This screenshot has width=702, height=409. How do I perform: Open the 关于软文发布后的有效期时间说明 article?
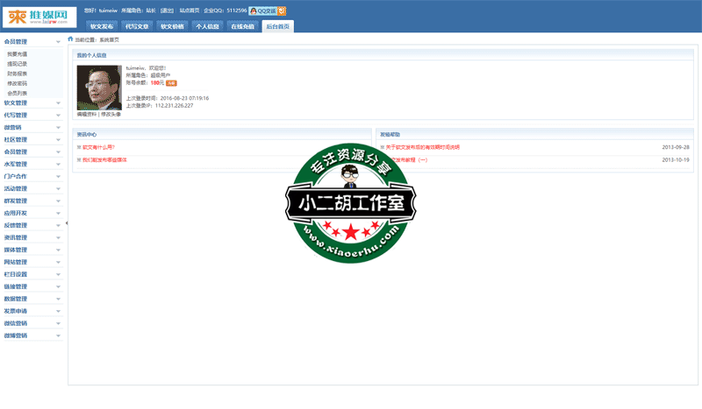coord(422,147)
